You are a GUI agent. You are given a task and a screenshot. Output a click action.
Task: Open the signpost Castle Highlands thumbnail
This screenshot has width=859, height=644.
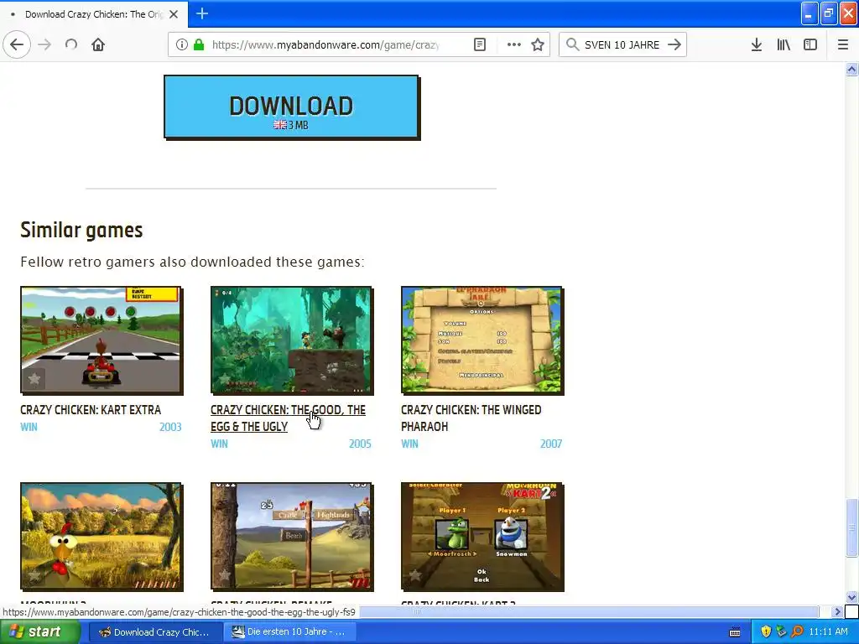tap(291, 536)
